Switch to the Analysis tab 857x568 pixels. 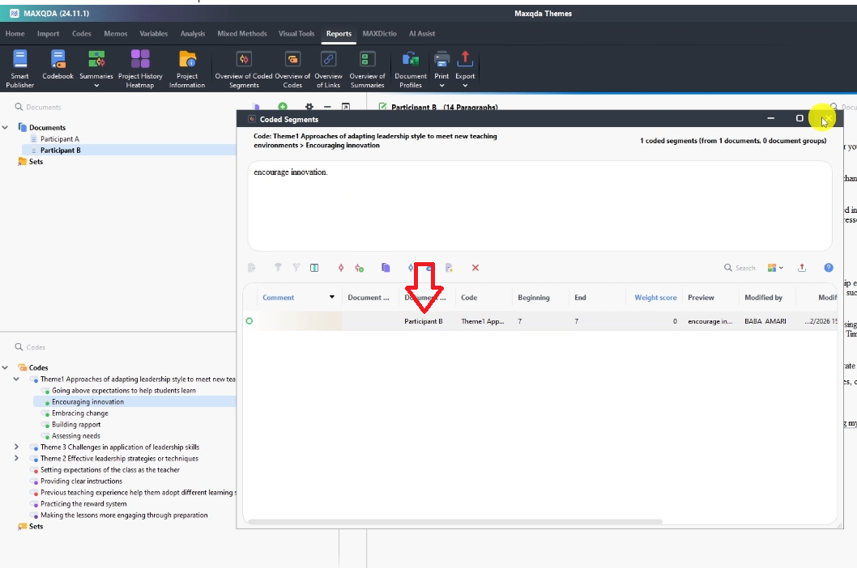click(193, 34)
